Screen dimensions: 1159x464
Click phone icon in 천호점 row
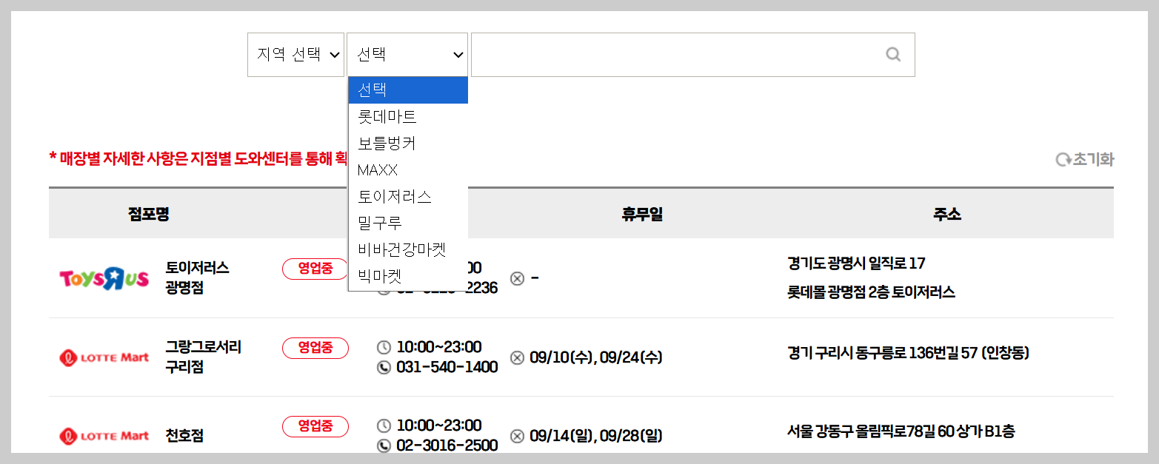pos(384,445)
